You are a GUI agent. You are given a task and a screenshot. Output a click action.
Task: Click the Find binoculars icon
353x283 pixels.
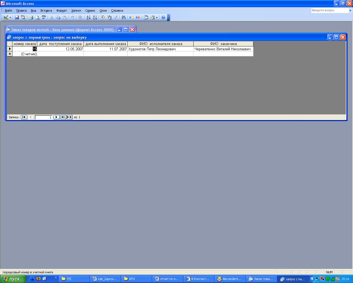pyautogui.click(x=124, y=17)
